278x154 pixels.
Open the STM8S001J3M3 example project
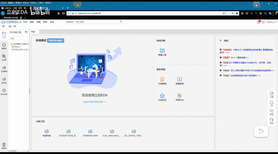coord(90,133)
